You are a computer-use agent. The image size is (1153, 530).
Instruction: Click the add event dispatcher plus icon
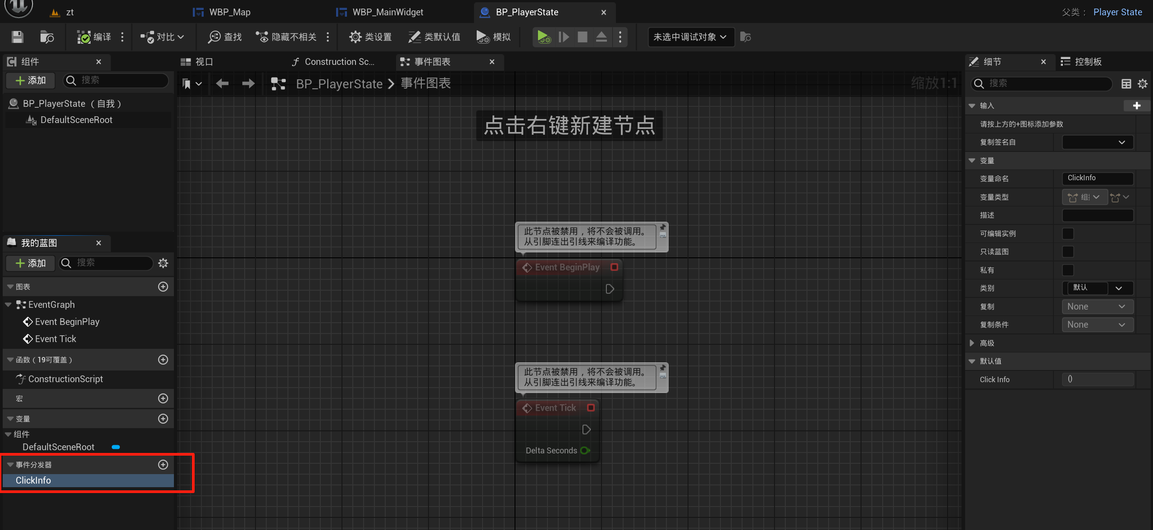163,465
